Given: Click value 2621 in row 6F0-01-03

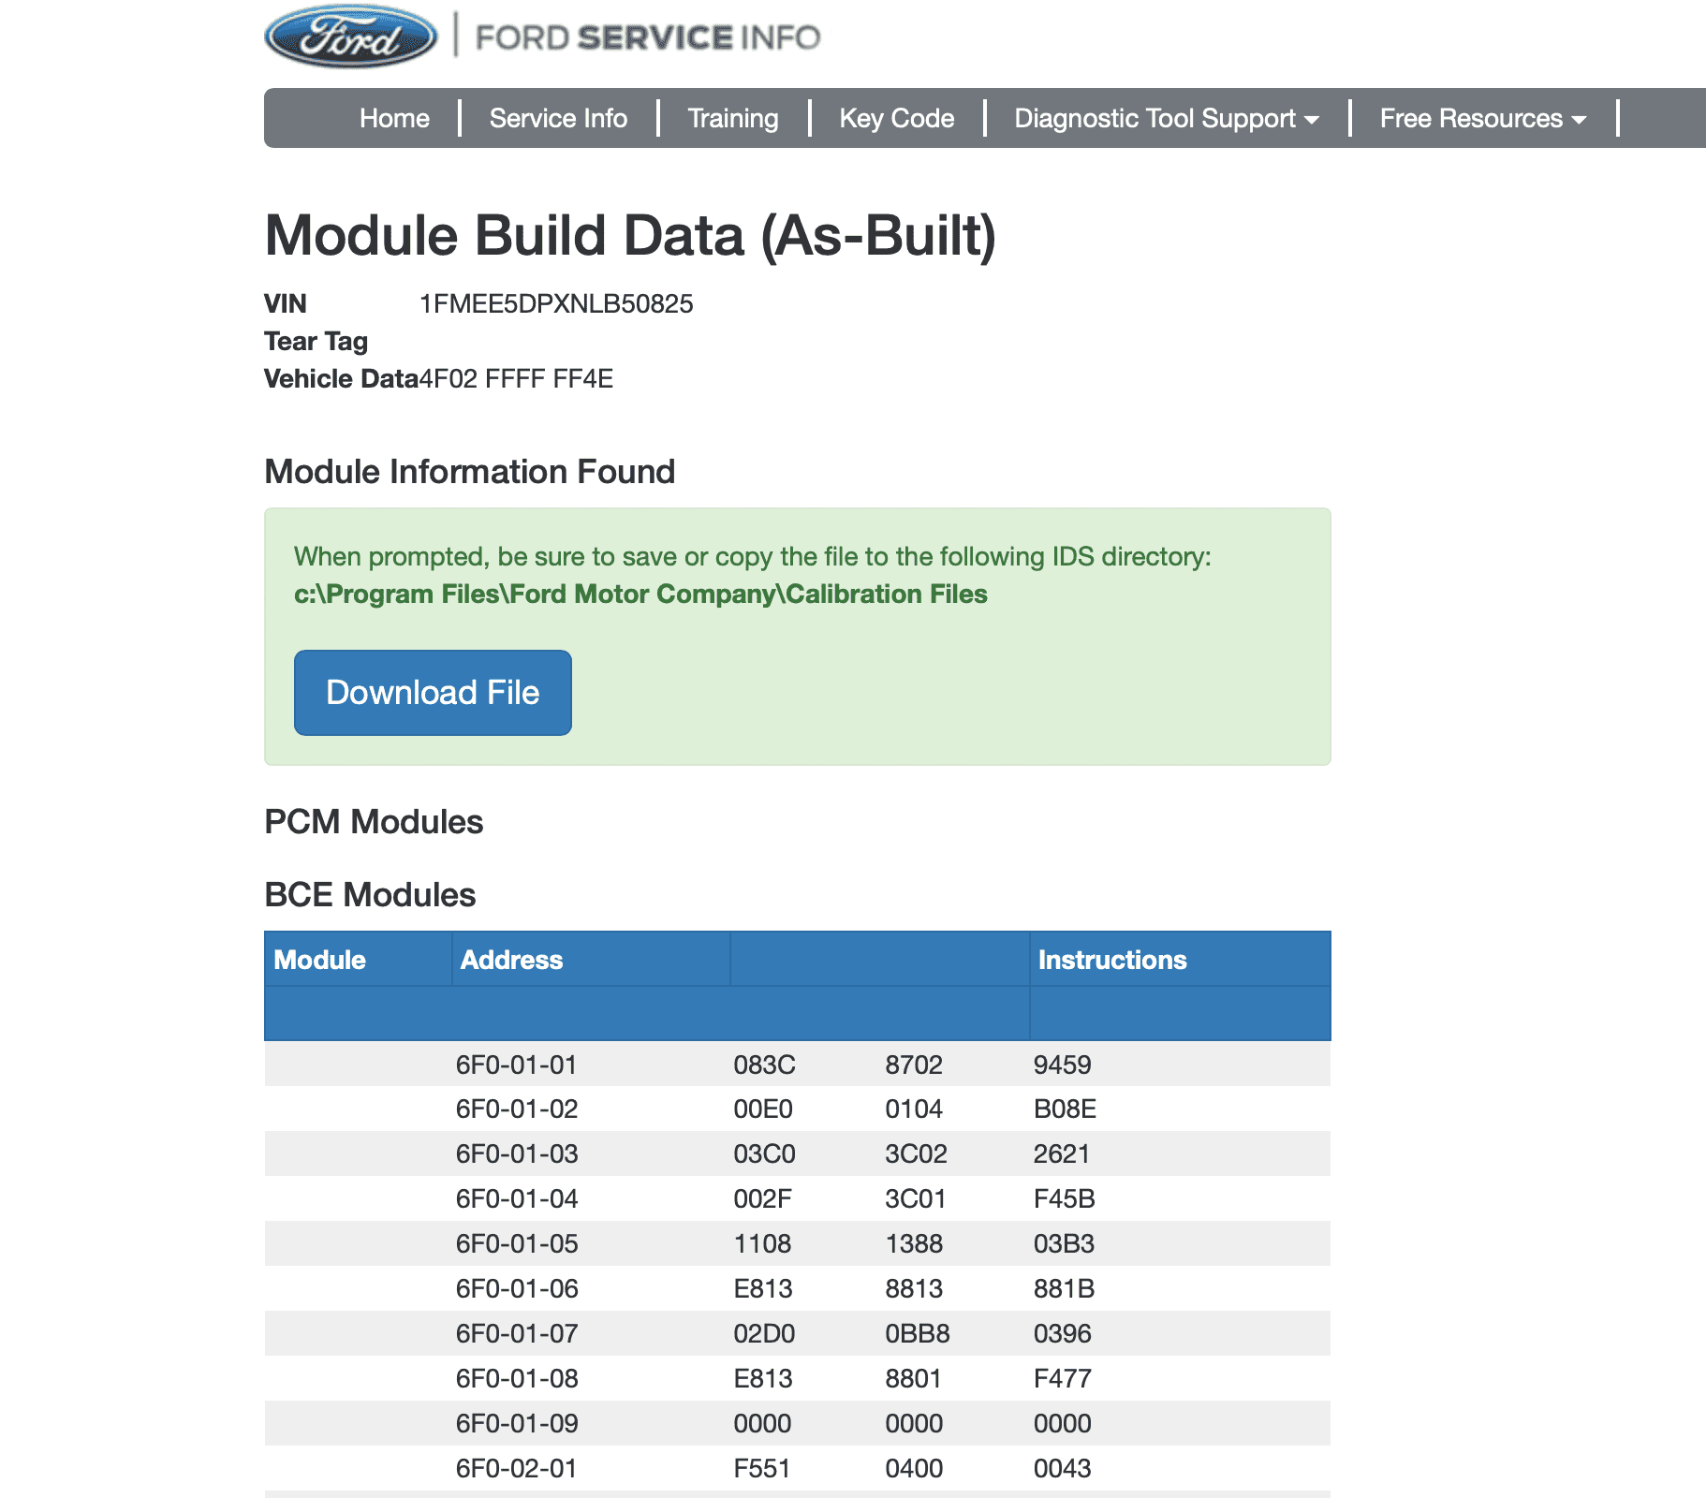Looking at the screenshot, I should pyautogui.click(x=1062, y=1154).
